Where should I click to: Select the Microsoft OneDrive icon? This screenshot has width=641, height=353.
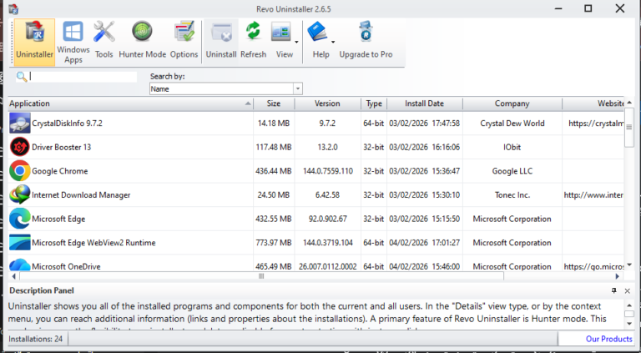20,265
